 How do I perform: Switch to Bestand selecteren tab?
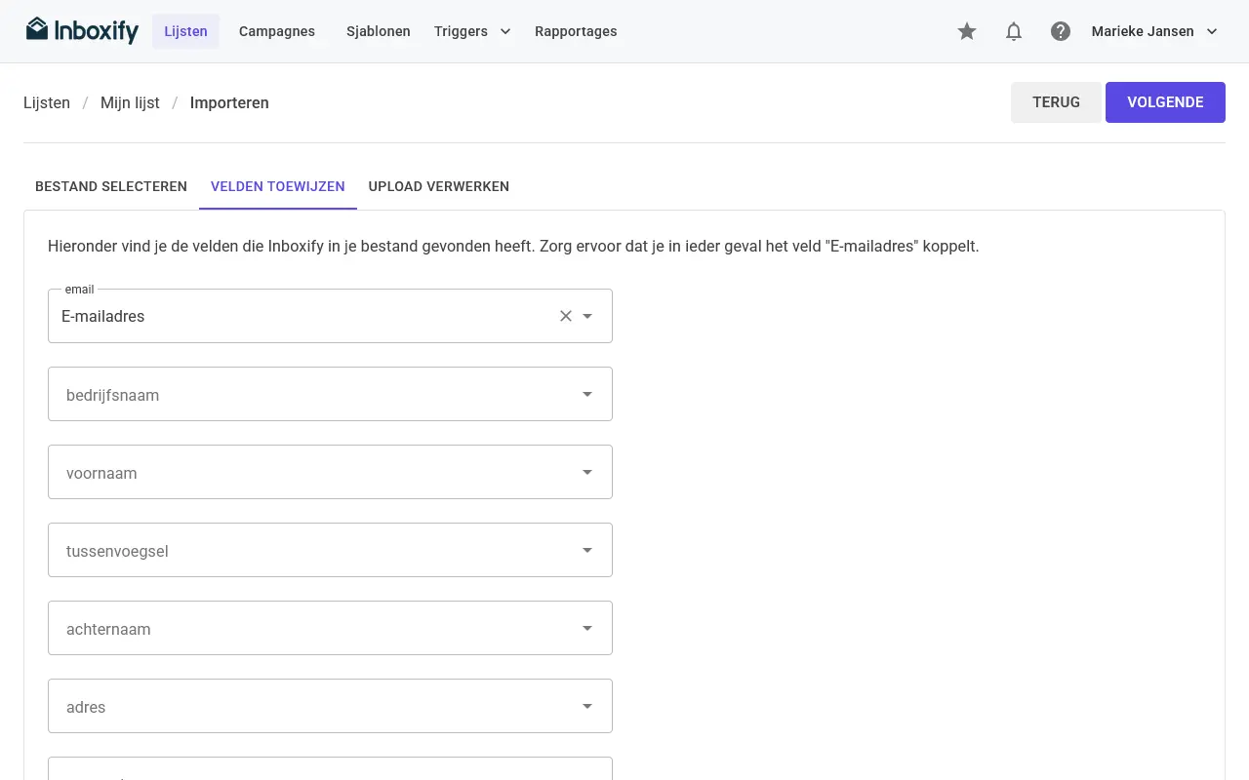tap(111, 186)
